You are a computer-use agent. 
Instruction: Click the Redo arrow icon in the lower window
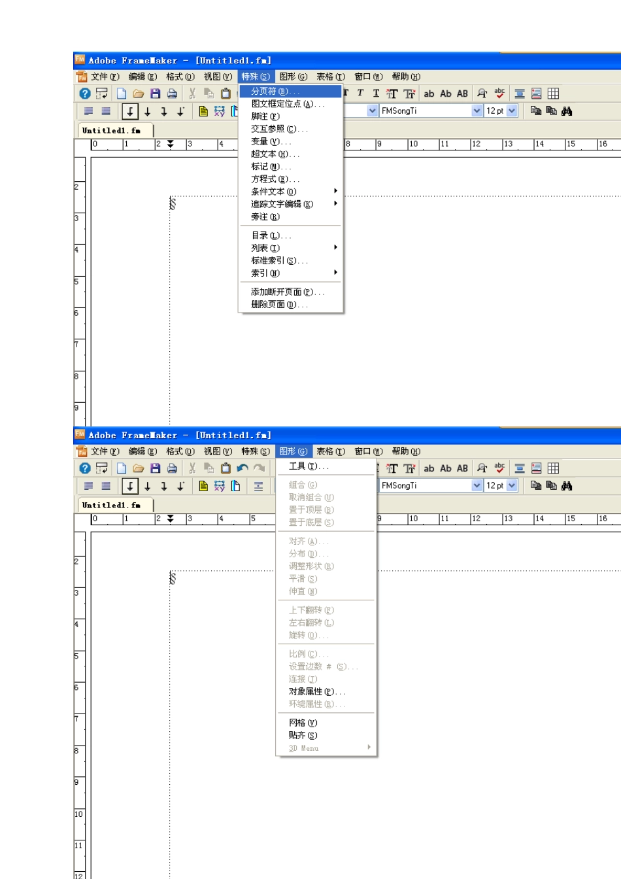260,468
